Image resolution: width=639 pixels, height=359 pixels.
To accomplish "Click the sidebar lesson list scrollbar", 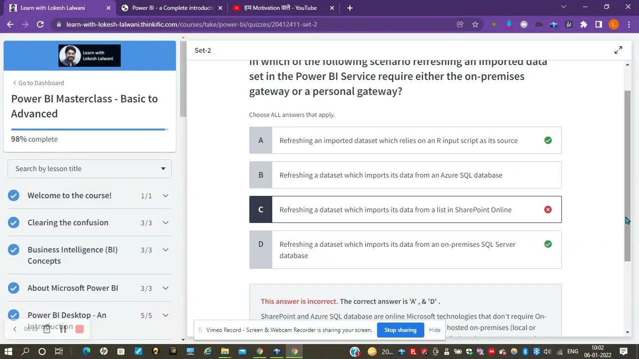I will [x=183, y=79].
